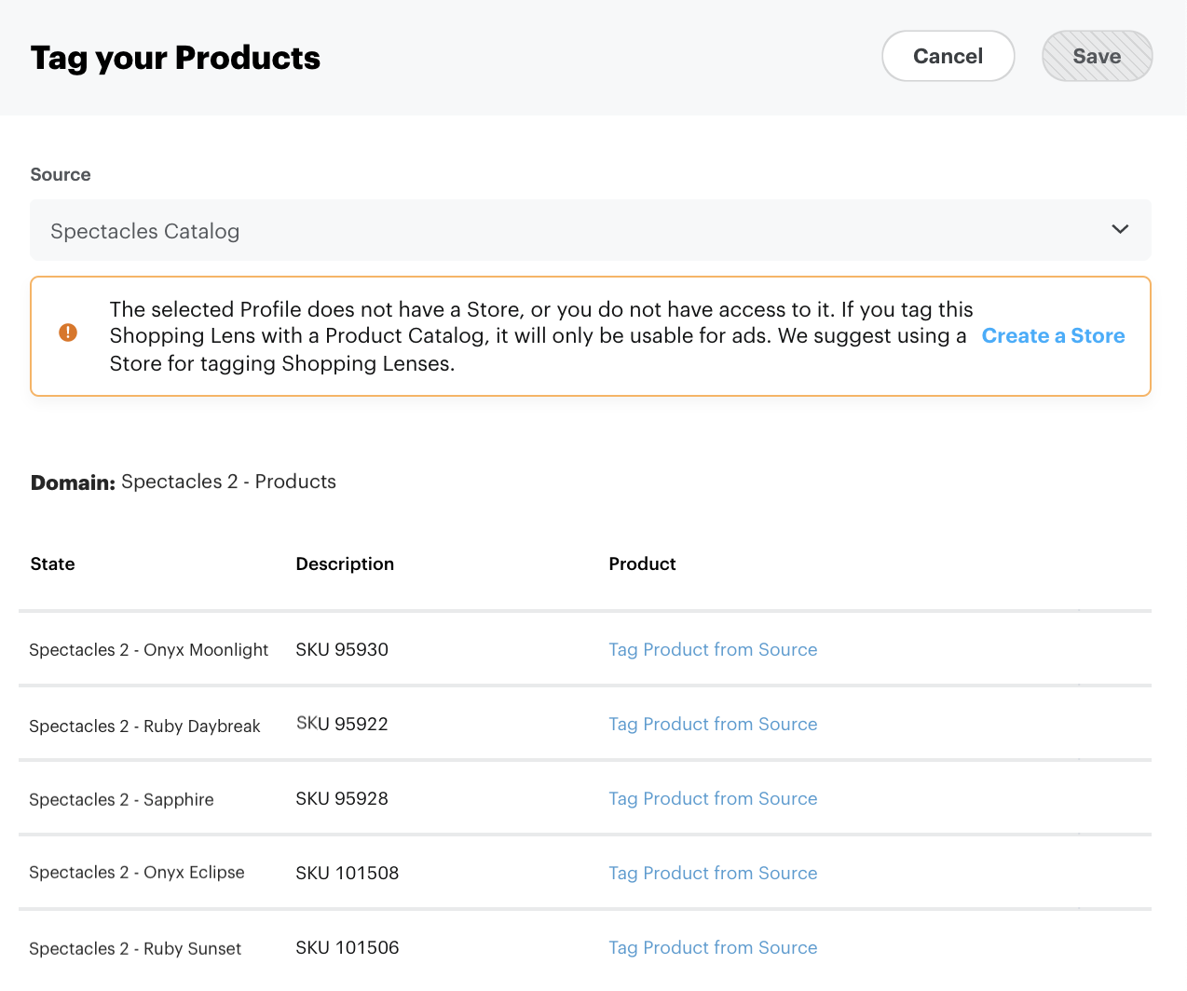Click the Product column header
Image resolution: width=1187 pixels, height=991 pixels.
[642, 563]
